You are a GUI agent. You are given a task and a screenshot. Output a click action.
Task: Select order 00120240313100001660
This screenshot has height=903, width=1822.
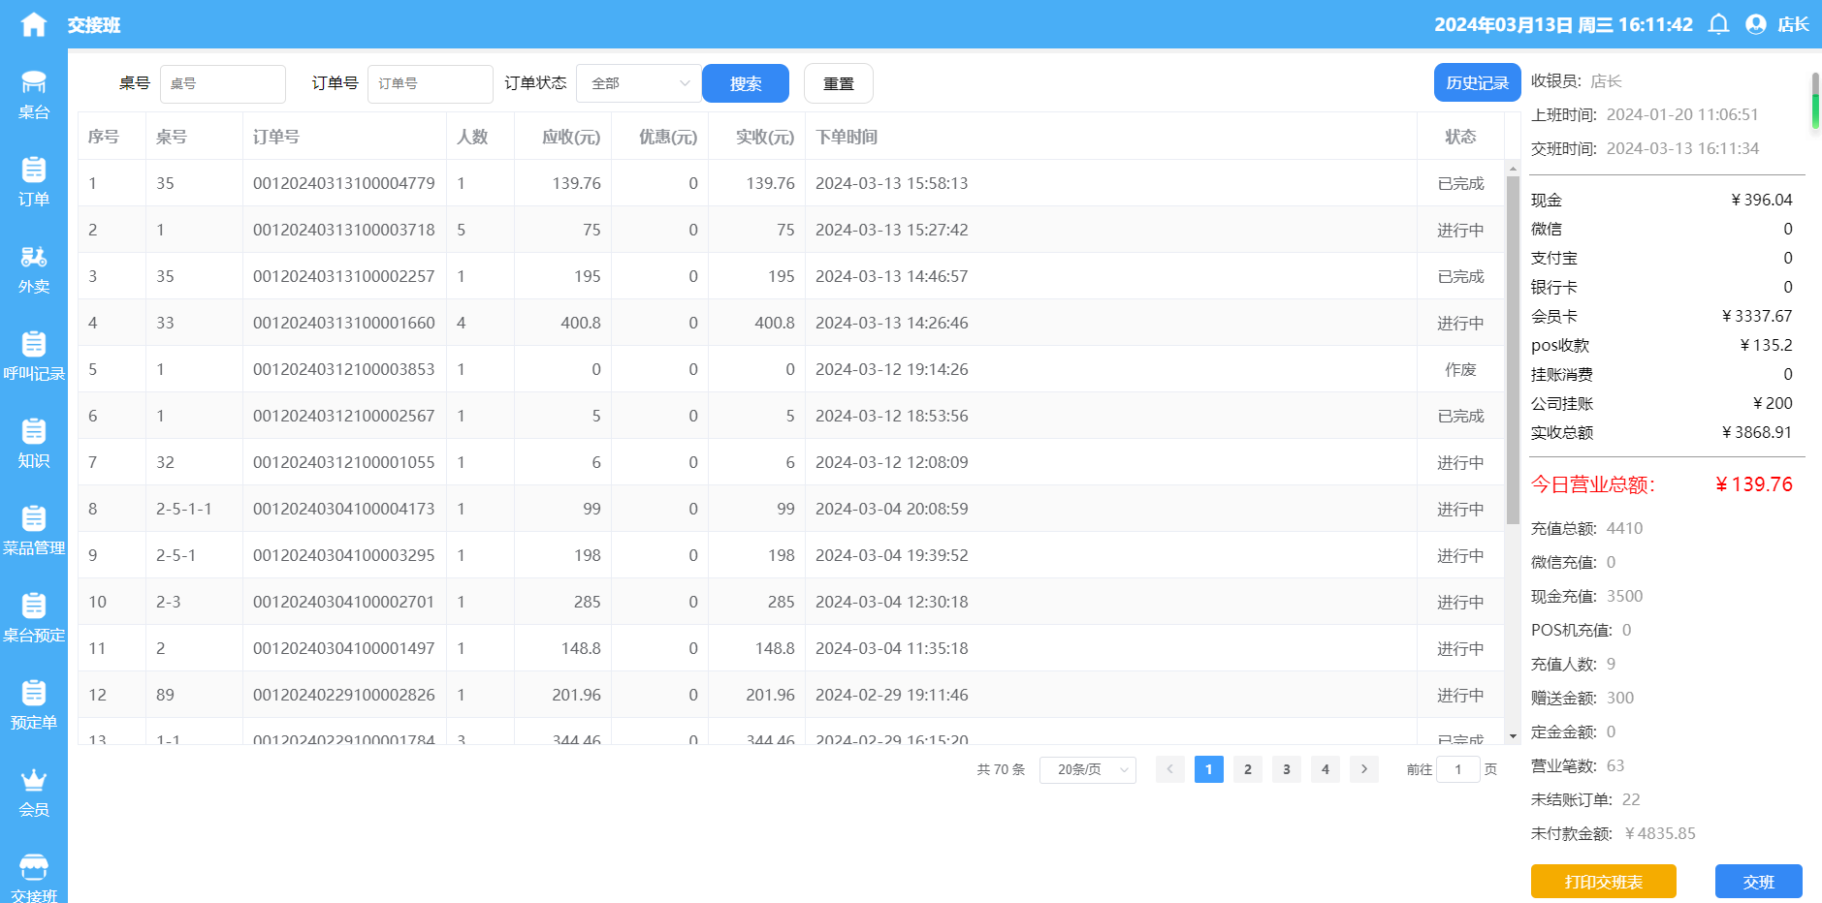coord(344,323)
